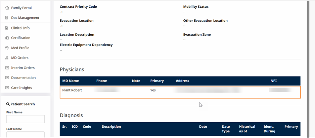The image size is (315, 138).
Task: Select the Plant Robert physician row
Action: (x=180, y=92)
